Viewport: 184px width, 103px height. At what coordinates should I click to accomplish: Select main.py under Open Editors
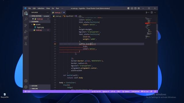(x=40, y=19)
